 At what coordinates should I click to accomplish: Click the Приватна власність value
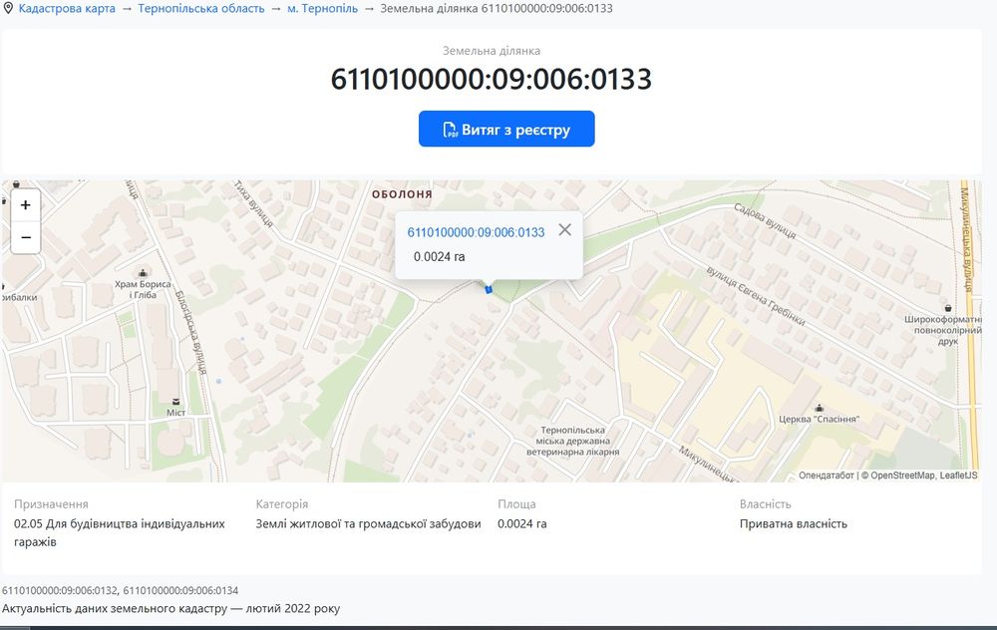coord(793,523)
